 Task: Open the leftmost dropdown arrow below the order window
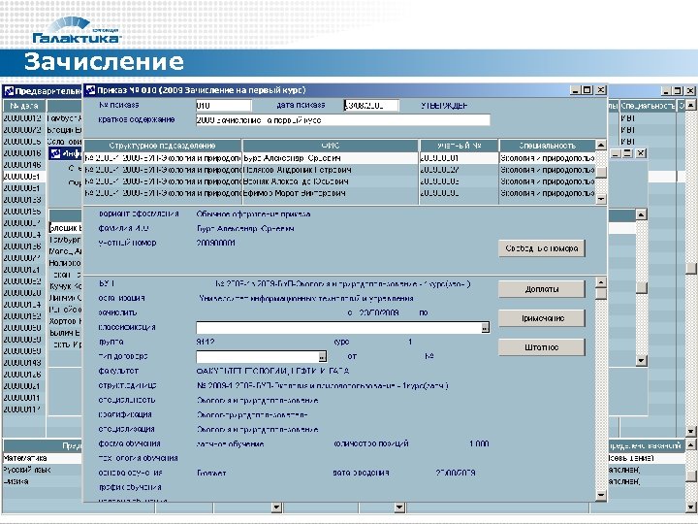(x=276, y=508)
